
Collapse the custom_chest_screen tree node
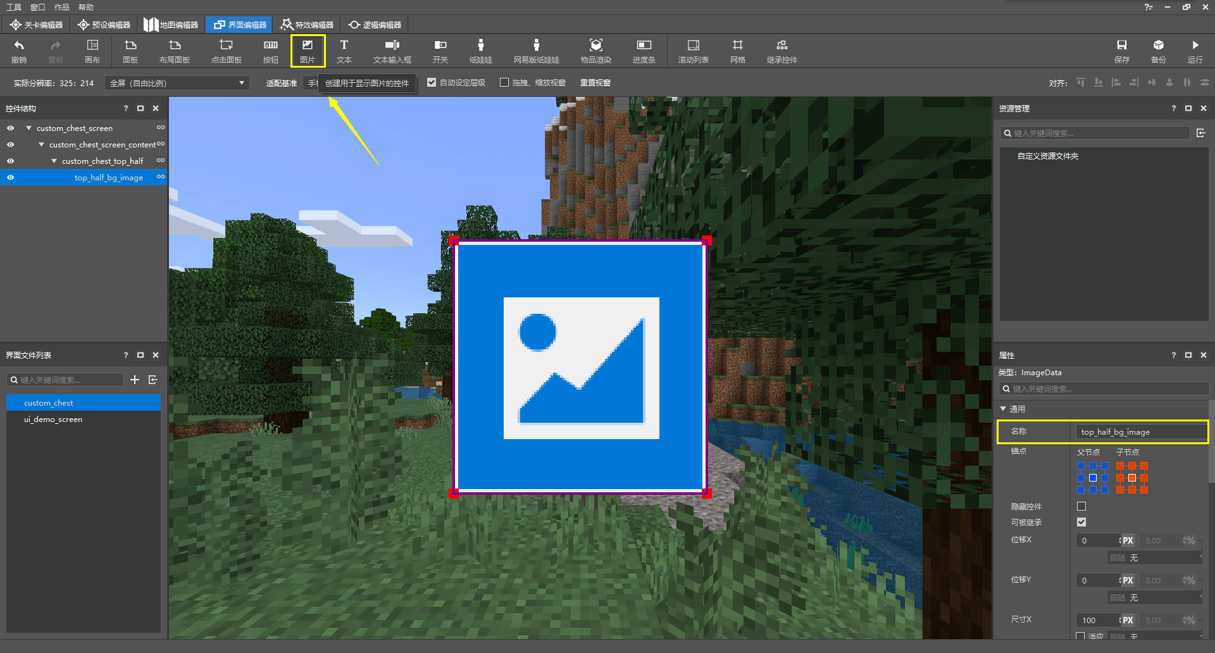point(28,128)
